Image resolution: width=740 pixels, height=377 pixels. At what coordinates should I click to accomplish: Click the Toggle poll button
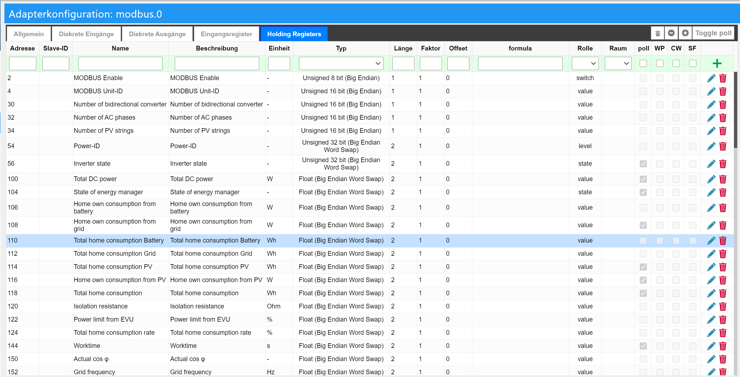tap(713, 33)
